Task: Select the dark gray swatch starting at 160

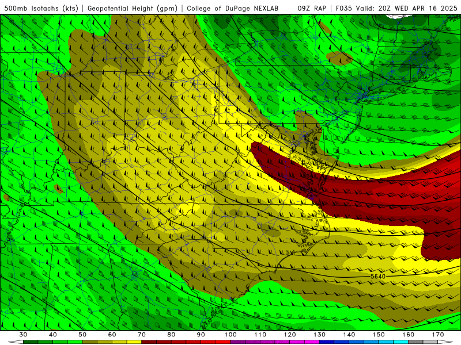Action: (x=415, y=342)
